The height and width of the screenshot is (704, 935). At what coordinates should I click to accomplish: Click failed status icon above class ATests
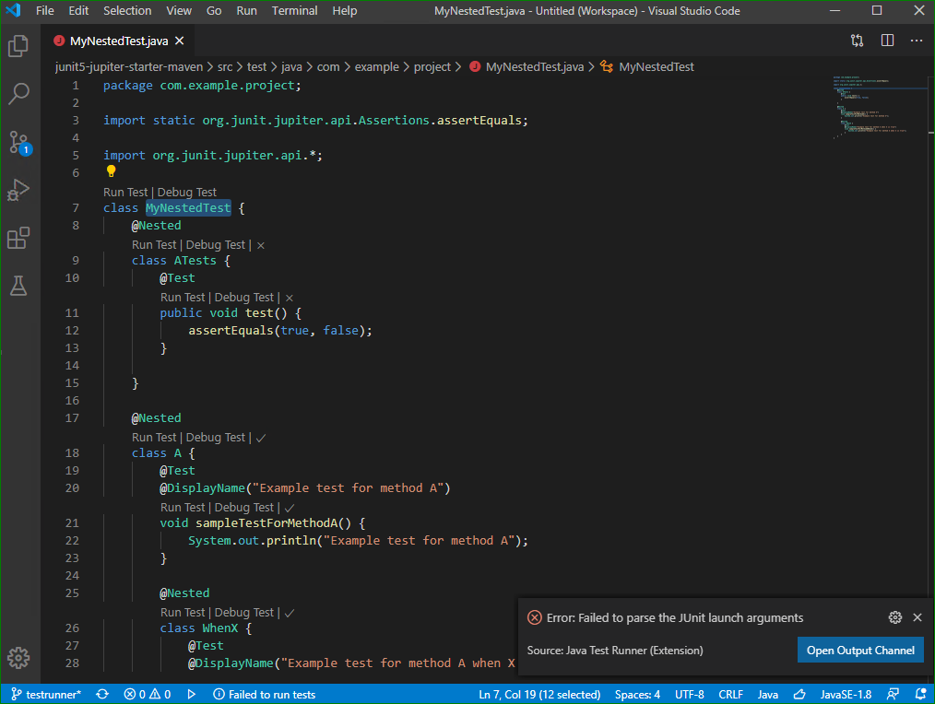pos(261,245)
